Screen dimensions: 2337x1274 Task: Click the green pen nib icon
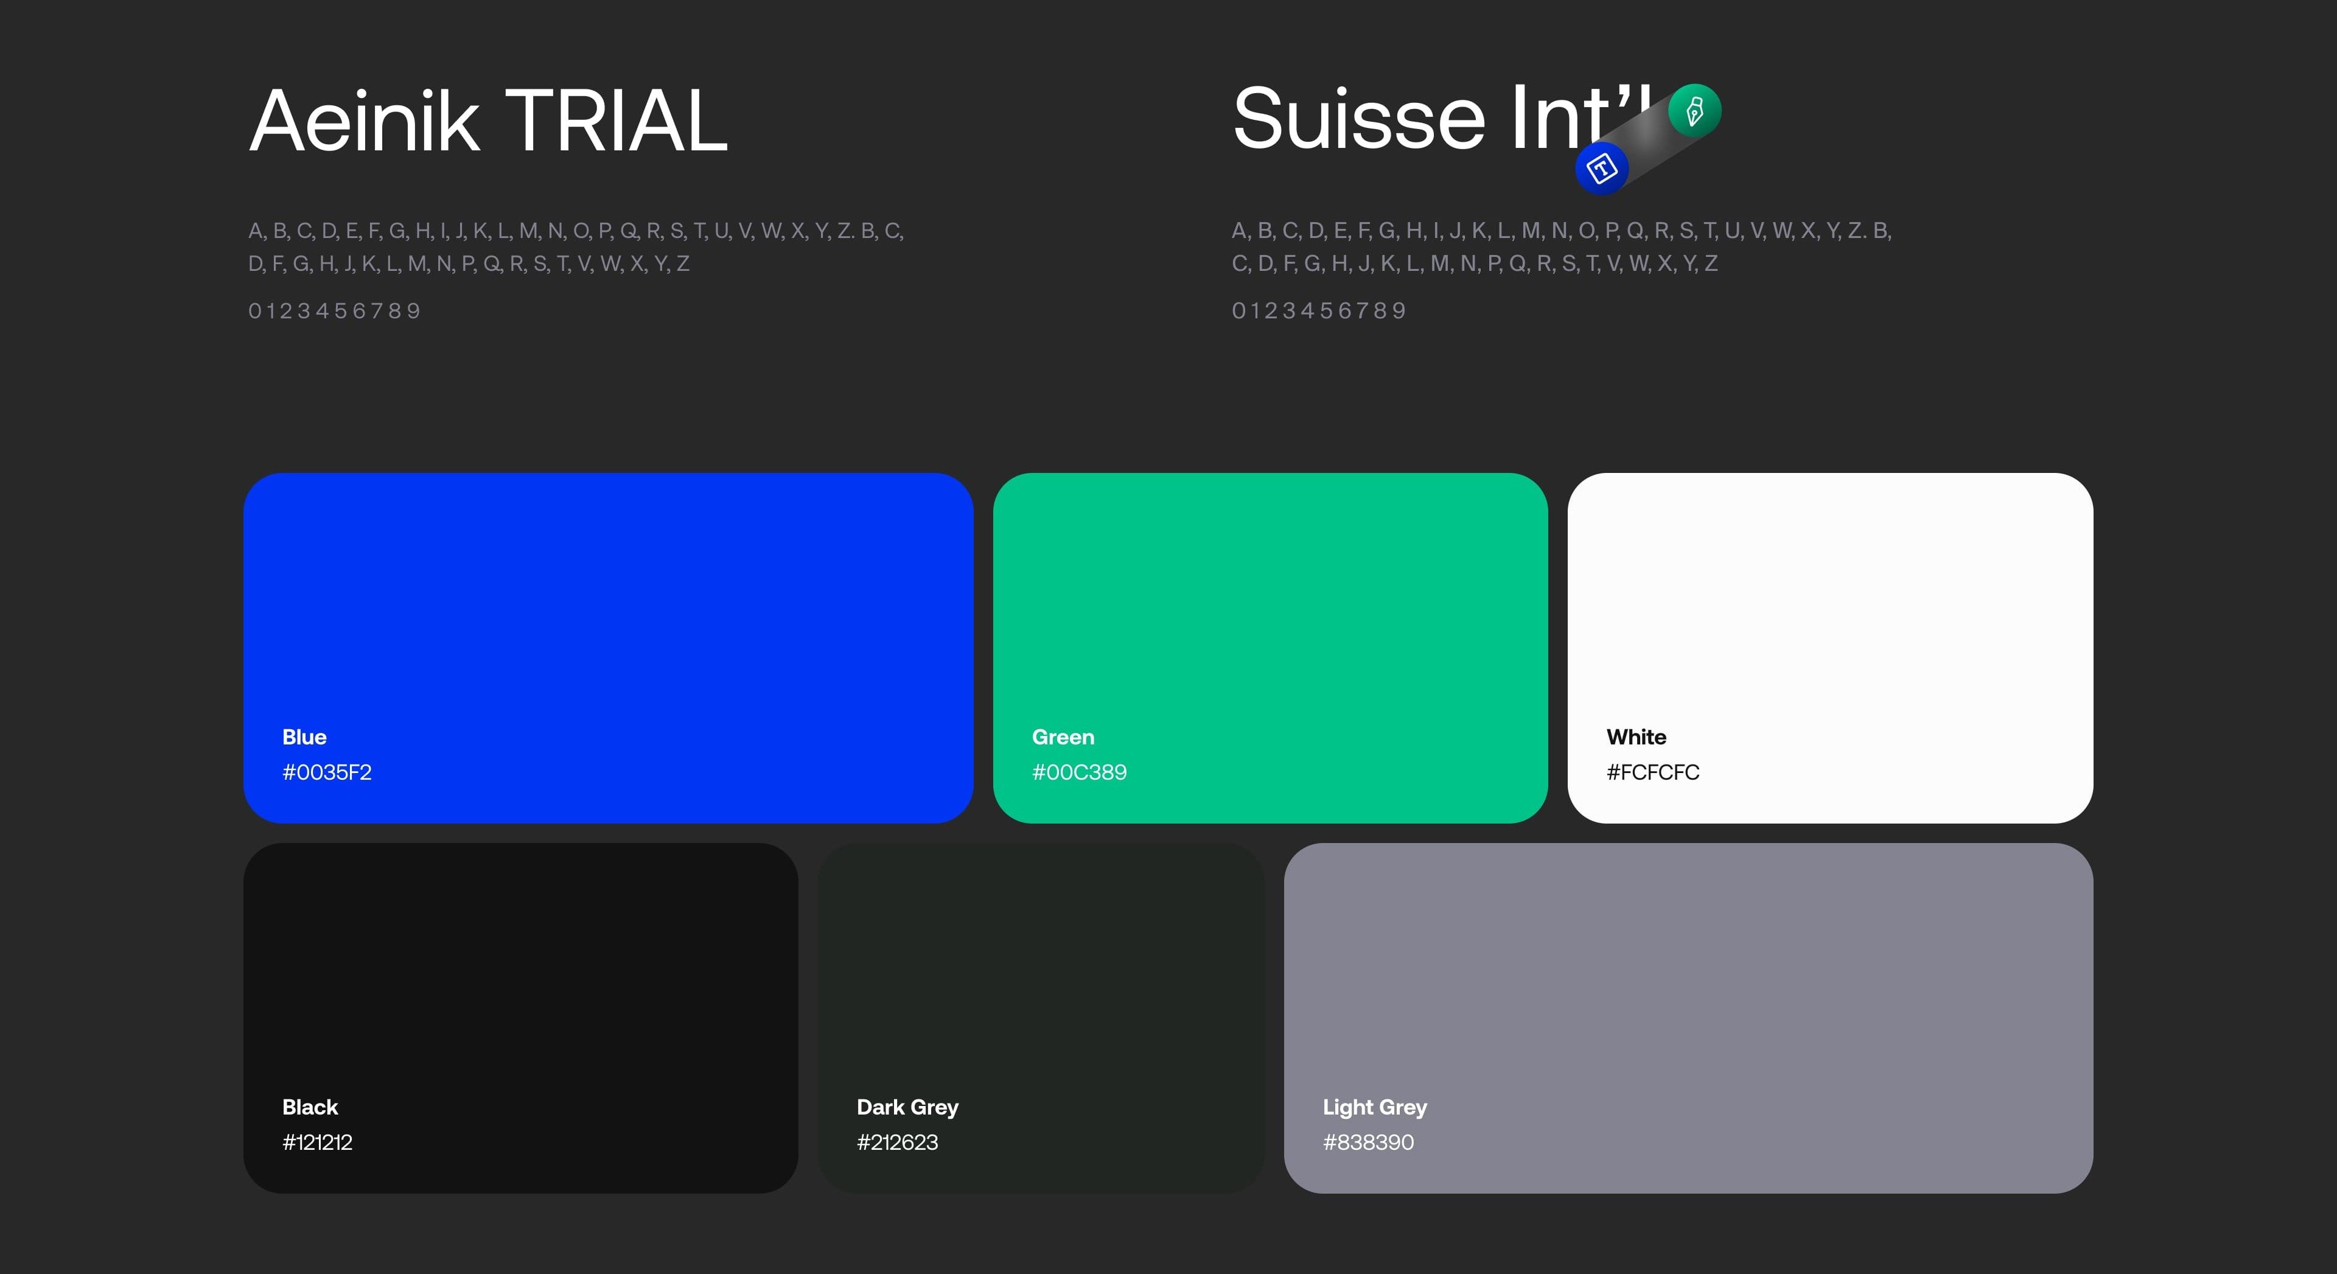(1694, 111)
